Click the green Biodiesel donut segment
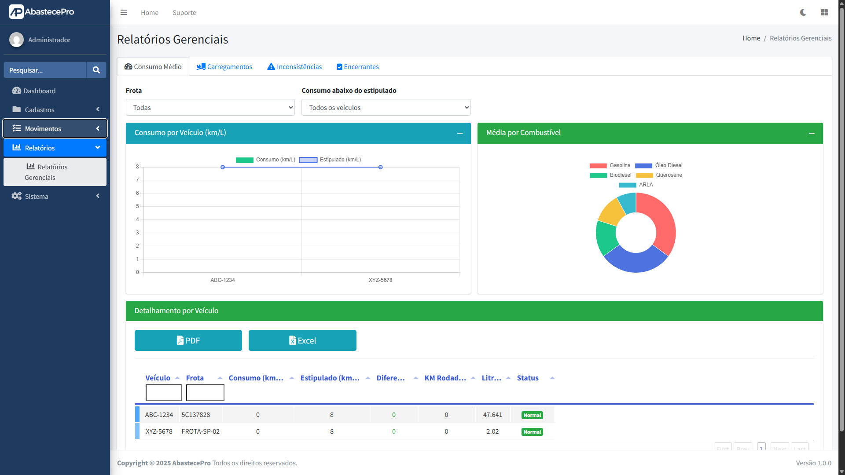Screen dimensions: 845x475 pyautogui.click(x=606, y=237)
